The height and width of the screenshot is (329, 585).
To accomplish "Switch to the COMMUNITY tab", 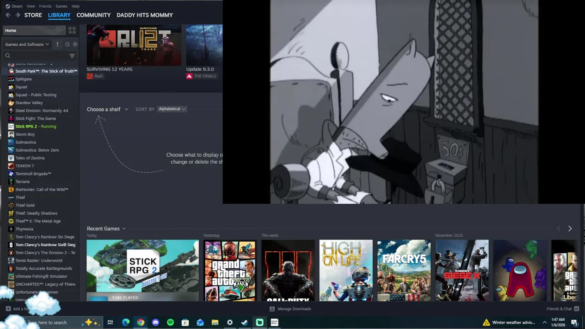I will [x=94, y=15].
